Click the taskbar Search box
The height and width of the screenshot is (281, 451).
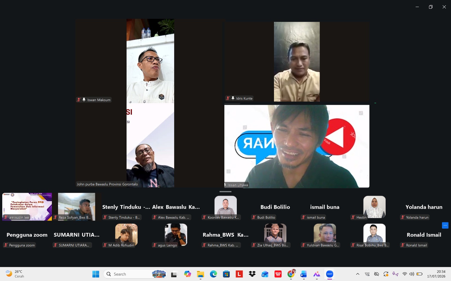(135, 274)
